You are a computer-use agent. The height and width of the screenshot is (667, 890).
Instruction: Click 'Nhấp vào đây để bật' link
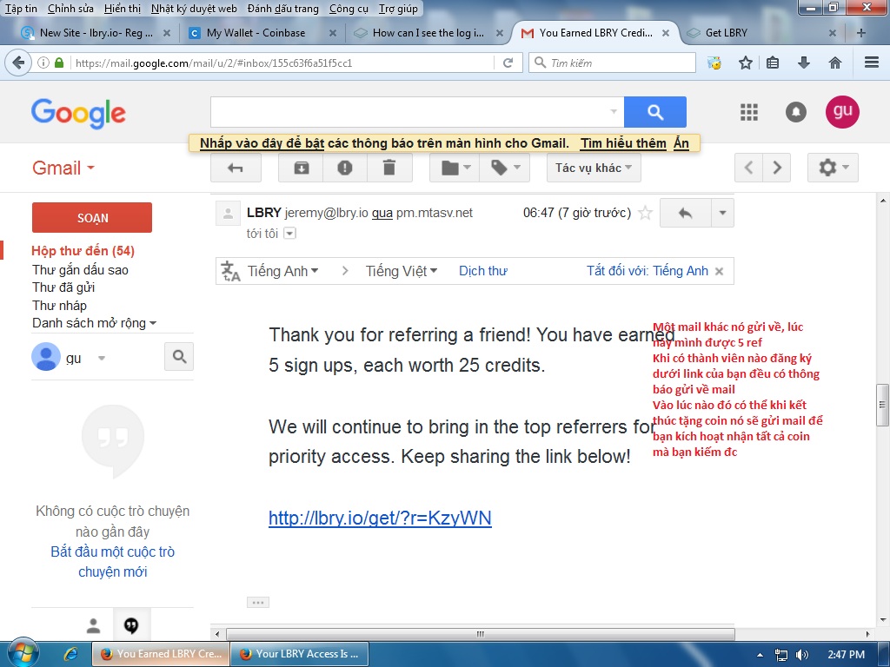point(262,143)
